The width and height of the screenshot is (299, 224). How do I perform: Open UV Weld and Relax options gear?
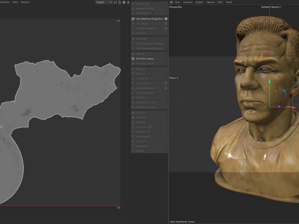166,29
